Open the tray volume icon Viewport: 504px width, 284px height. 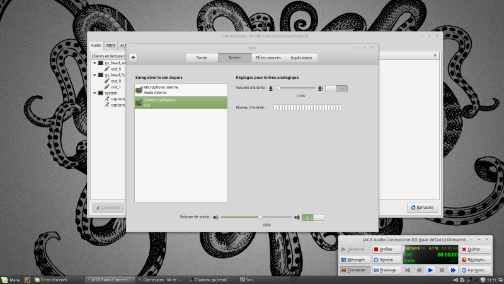[455, 280]
